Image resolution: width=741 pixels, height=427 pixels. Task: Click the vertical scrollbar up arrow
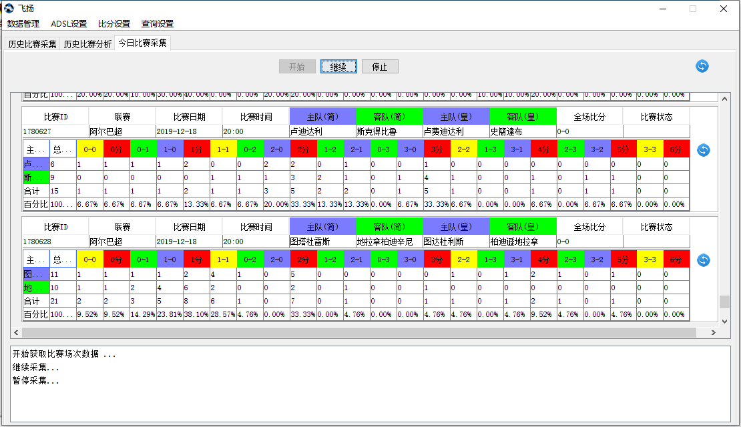[724, 96]
